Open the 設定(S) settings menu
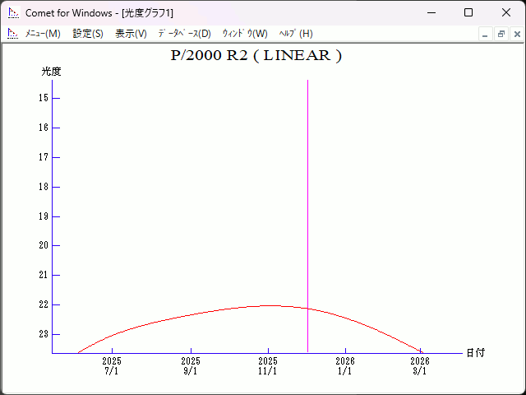Image resolution: width=526 pixels, height=395 pixels. pyautogui.click(x=88, y=34)
